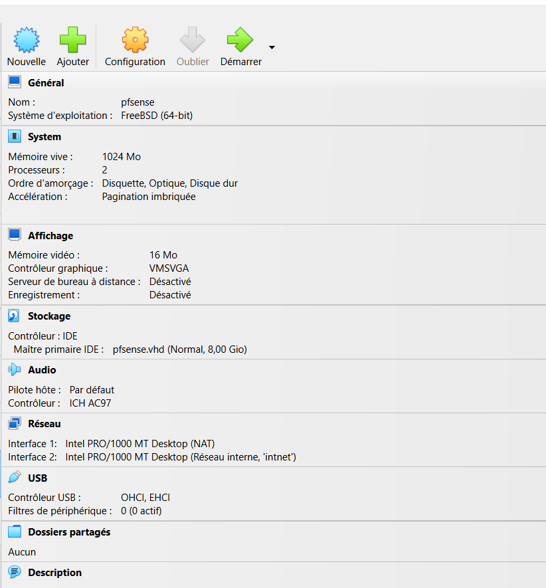Screen dimensions: 546x588
Task: Click the green plus Ajouter icon
Action: click(72, 40)
